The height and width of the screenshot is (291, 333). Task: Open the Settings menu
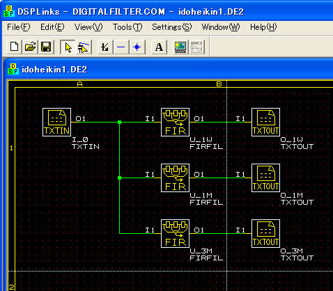point(172,27)
